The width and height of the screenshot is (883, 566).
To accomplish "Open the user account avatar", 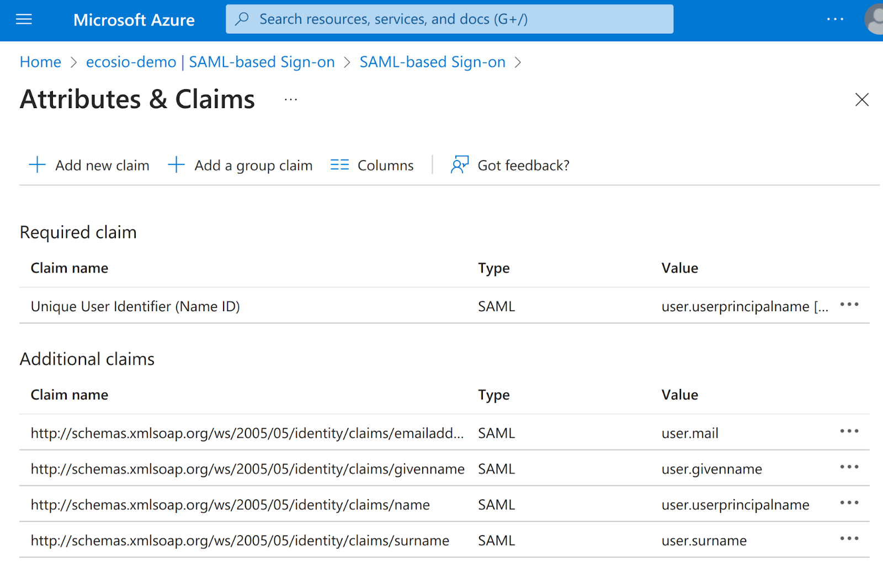I will click(x=874, y=19).
